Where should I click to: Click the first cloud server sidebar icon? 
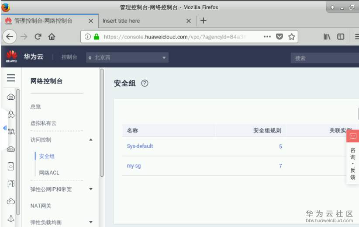coord(11,97)
